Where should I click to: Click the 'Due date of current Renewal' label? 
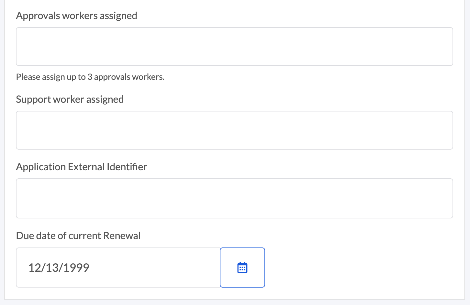tap(78, 236)
